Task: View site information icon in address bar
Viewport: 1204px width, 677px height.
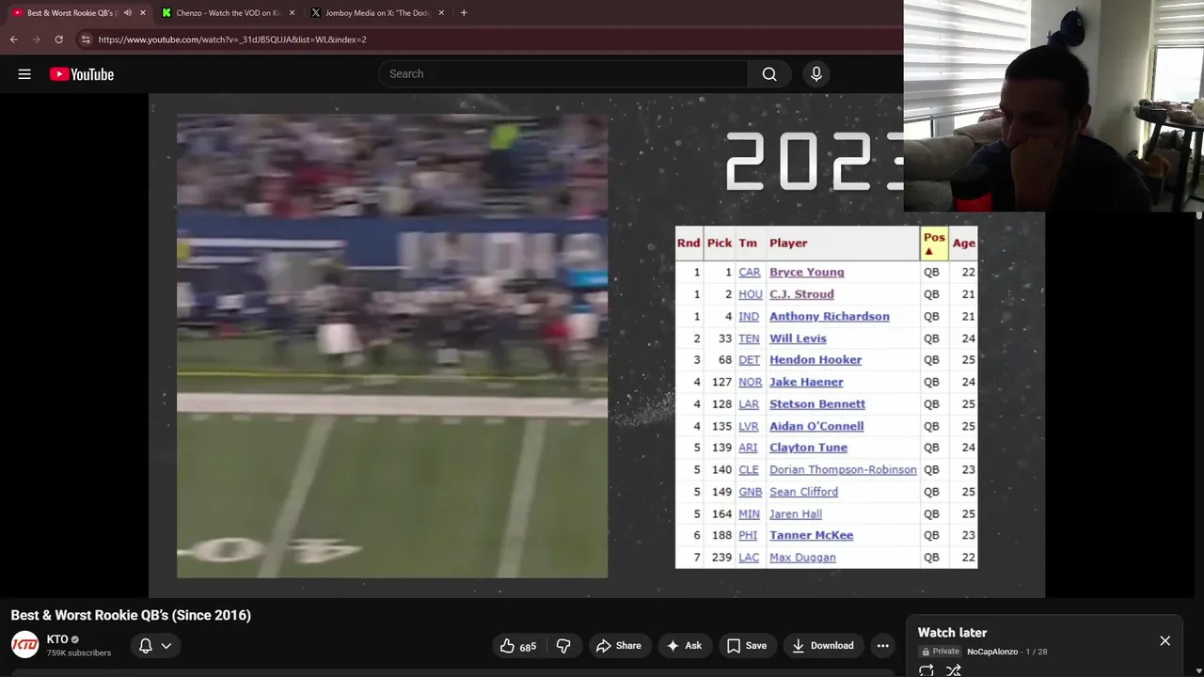Action: click(86, 39)
